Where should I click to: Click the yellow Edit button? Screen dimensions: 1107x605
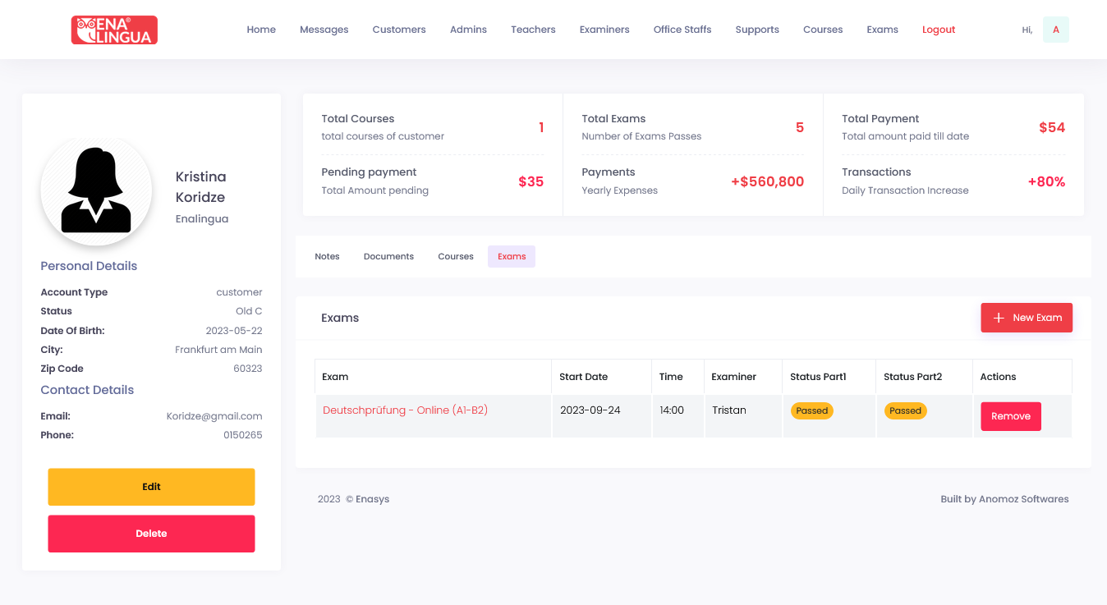151,486
